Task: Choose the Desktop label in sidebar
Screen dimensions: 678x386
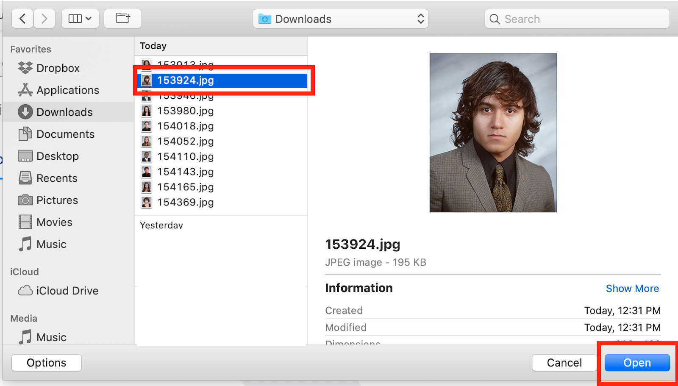Action: (x=58, y=156)
